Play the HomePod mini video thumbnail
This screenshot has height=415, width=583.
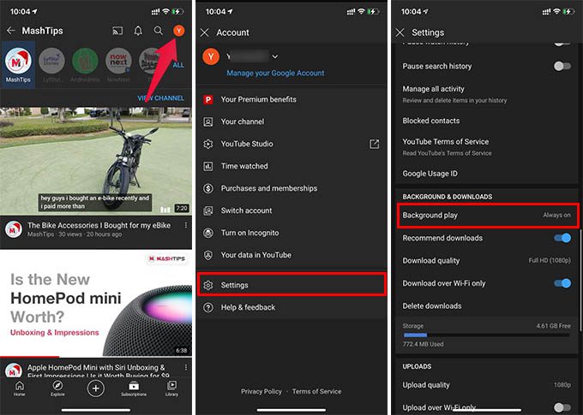coord(96,303)
